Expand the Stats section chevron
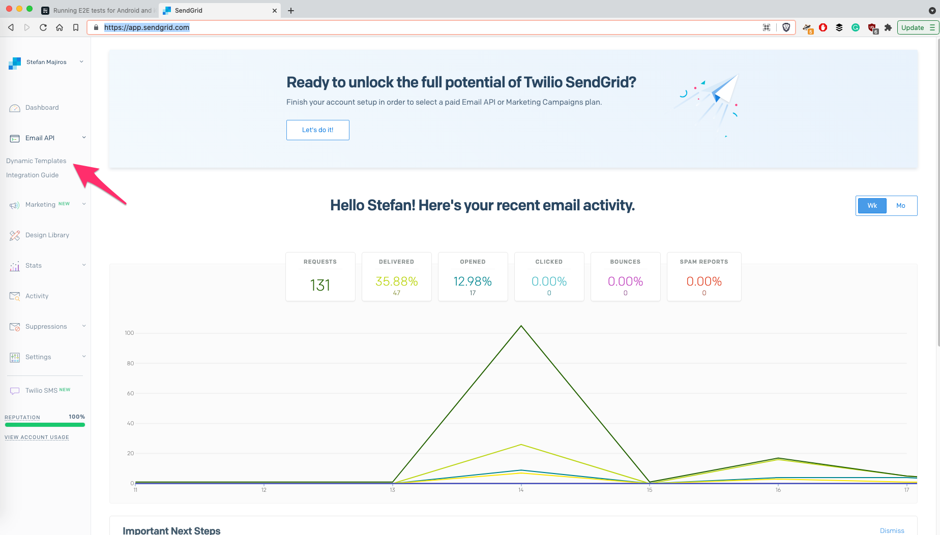This screenshot has width=940, height=535. coord(84,265)
